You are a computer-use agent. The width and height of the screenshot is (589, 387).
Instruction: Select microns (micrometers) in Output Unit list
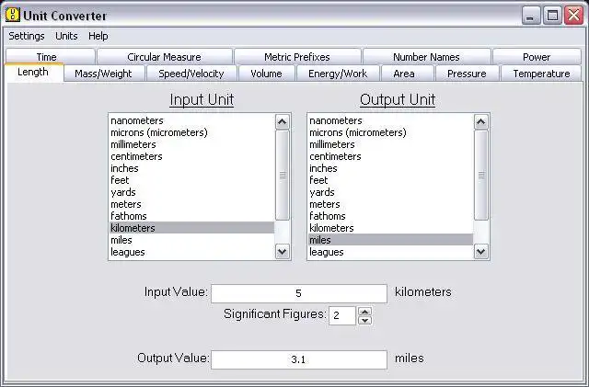point(390,132)
